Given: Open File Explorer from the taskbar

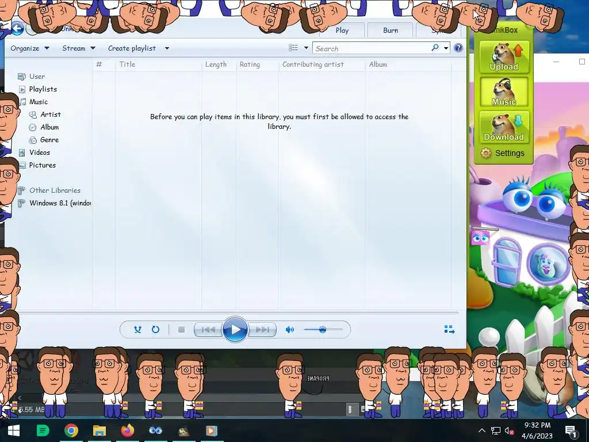Looking at the screenshot, I should click(99, 430).
